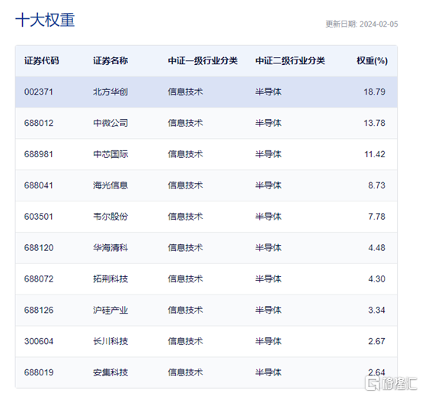422x396 pixels.
Task: Click the weight value 3.34
Action: 377,311
